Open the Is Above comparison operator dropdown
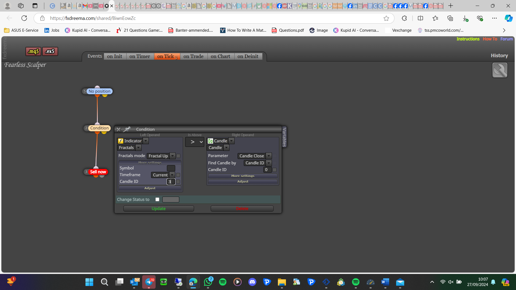This screenshot has height=290, width=516. point(195,142)
